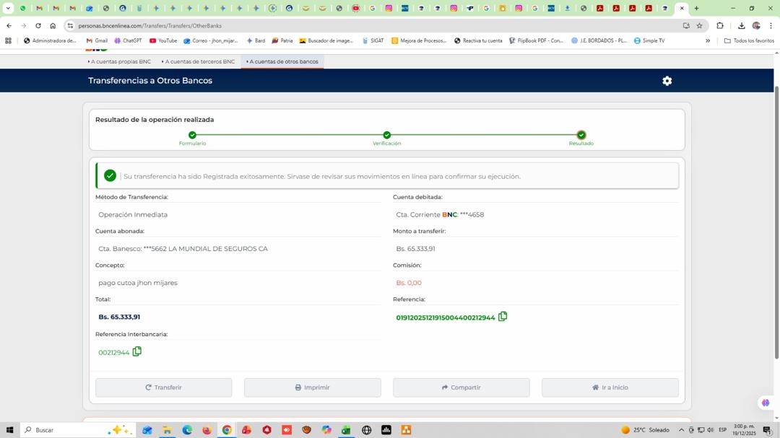This screenshot has width=780, height=438.
Task: Click the Compartir button
Action: click(461, 387)
